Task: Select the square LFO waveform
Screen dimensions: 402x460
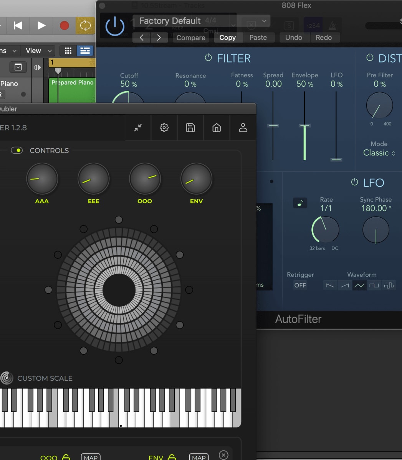Action: pyautogui.click(x=374, y=285)
